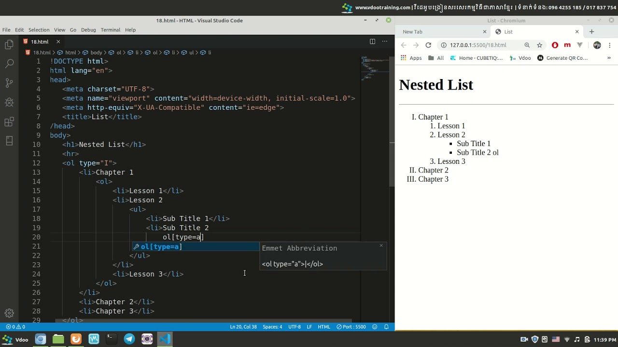Click 18.html in the breadcrumb path

click(x=42, y=53)
